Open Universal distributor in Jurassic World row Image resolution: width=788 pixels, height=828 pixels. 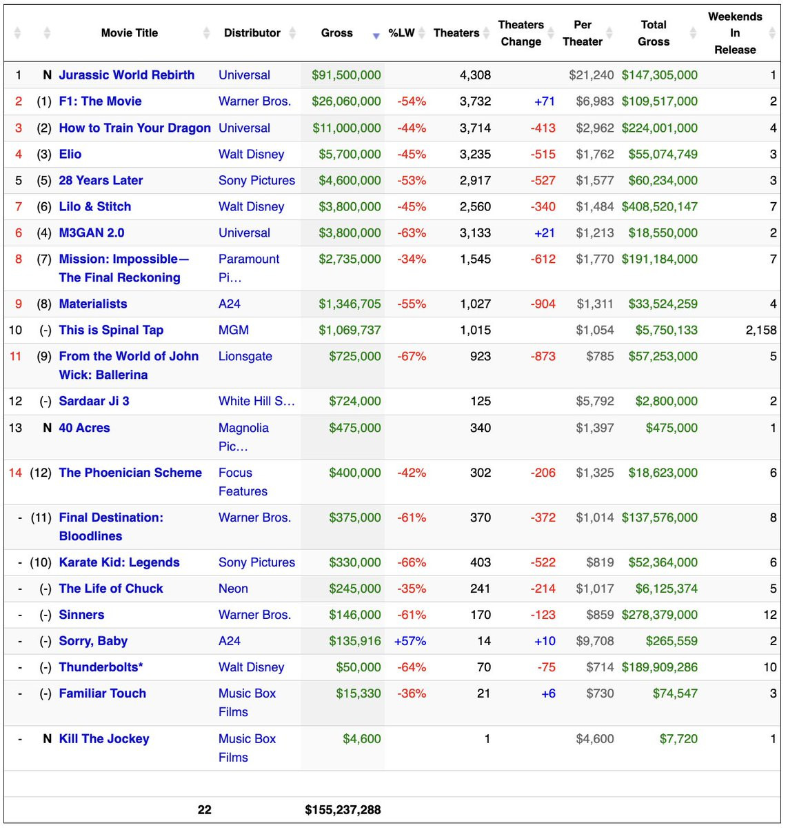pos(244,75)
